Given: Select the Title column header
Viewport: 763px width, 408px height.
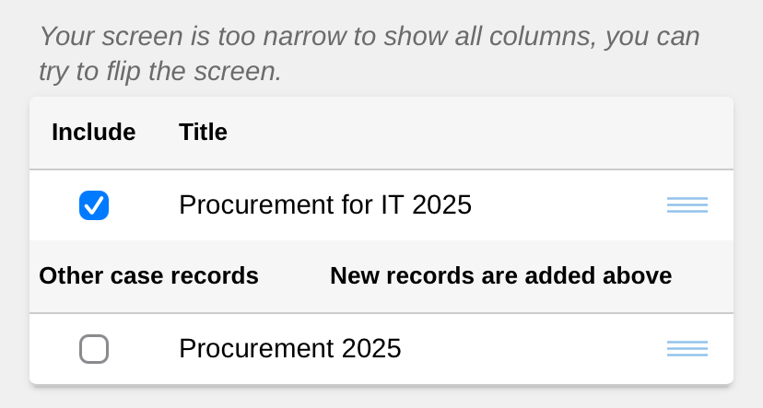Looking at the screenshot, I should click(203, 132).
